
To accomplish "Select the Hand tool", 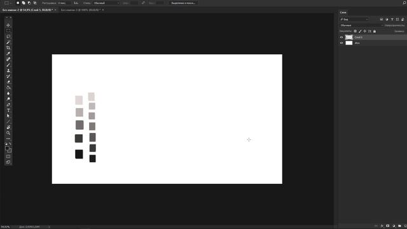I will pyautogui.click(x=8, y=127).
